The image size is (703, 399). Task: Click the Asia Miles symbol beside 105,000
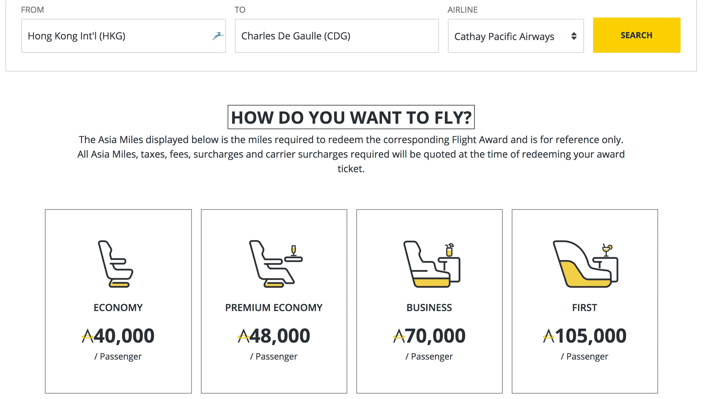548,336
